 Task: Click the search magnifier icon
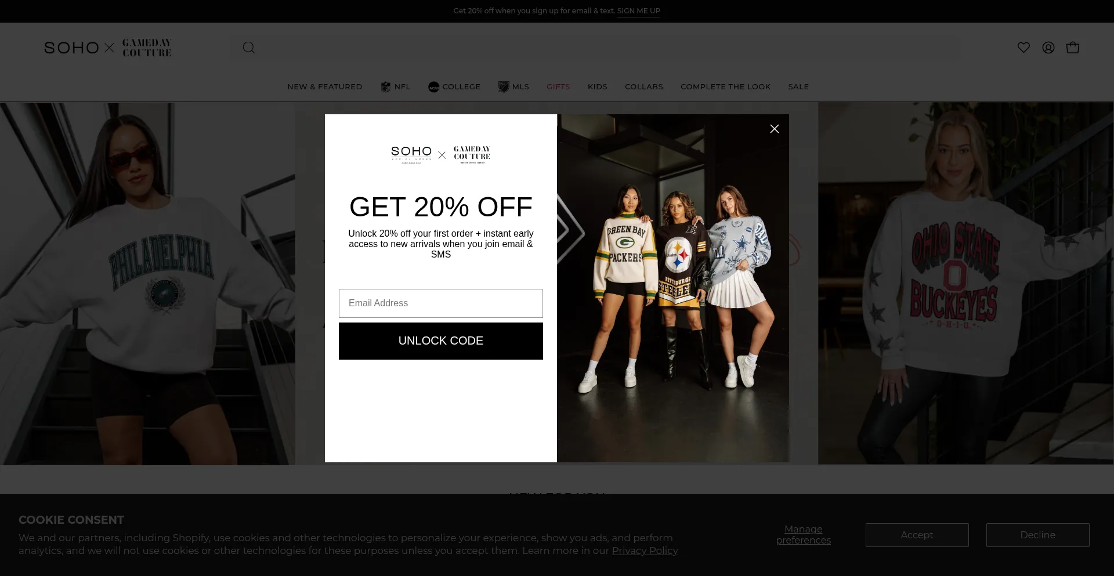(x=249, y=48)
